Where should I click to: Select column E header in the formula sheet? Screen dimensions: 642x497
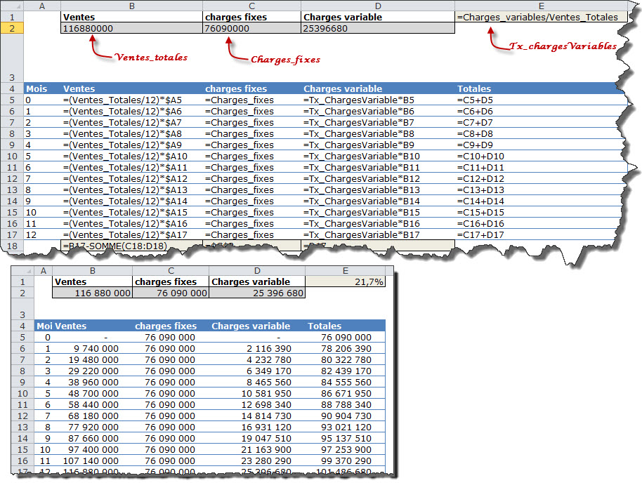541,6
